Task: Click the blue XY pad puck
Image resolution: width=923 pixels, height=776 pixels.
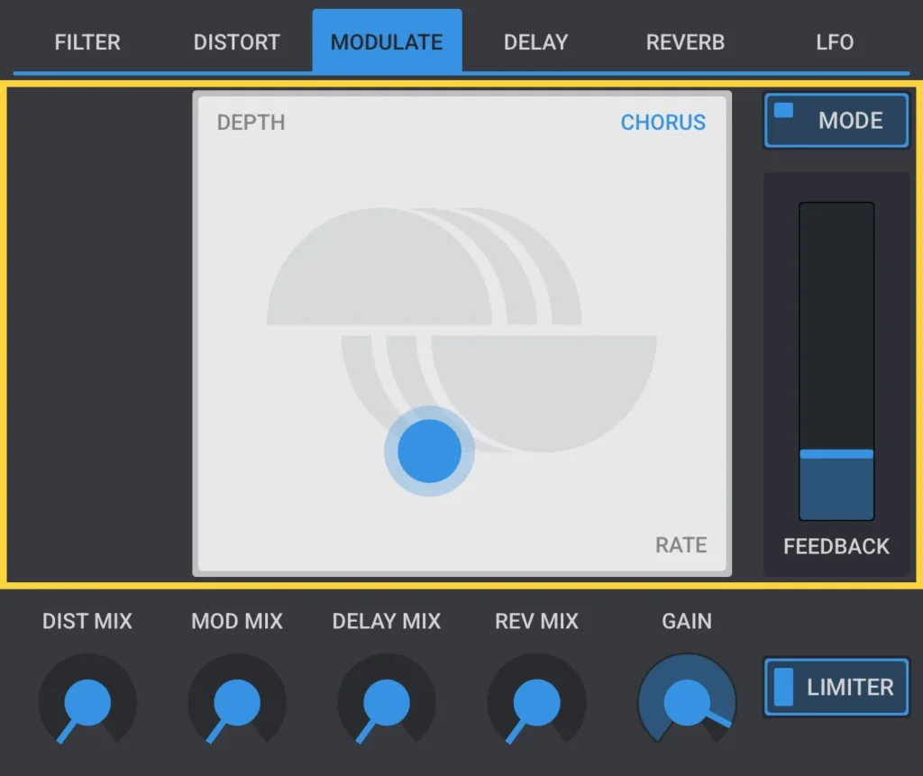Action: click(x=429, y=451)
